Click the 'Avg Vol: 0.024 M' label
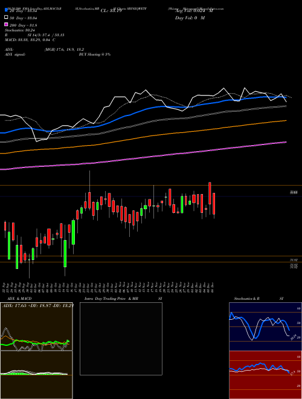 (x=194, y=11)
